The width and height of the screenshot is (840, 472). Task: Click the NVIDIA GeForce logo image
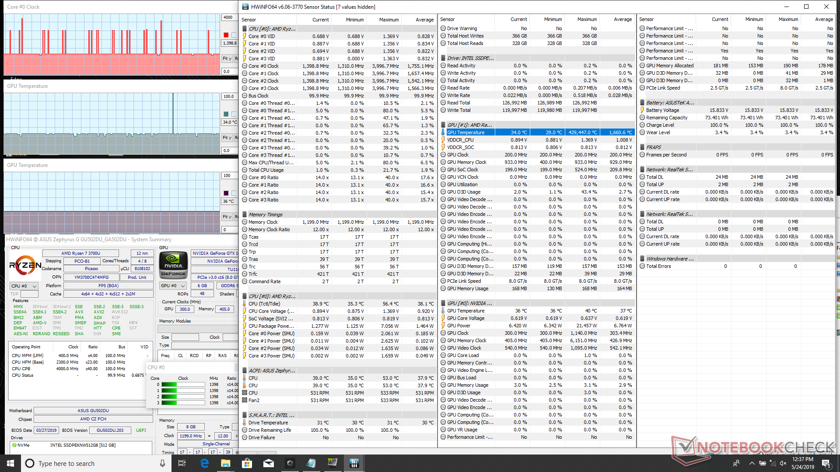pos(173,265)
